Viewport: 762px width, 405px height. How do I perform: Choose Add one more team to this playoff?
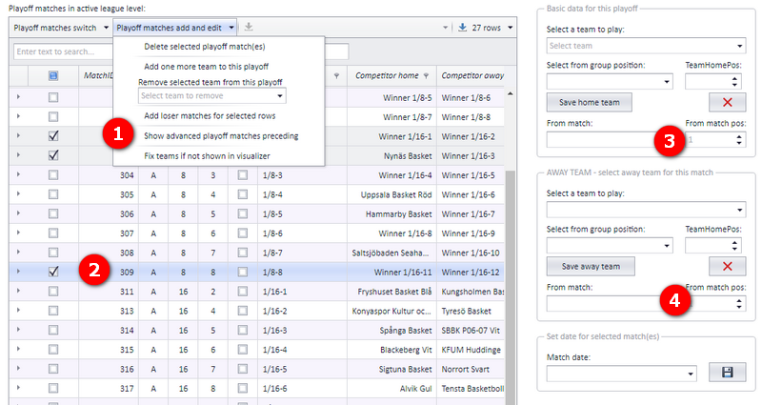coord(206,66)
